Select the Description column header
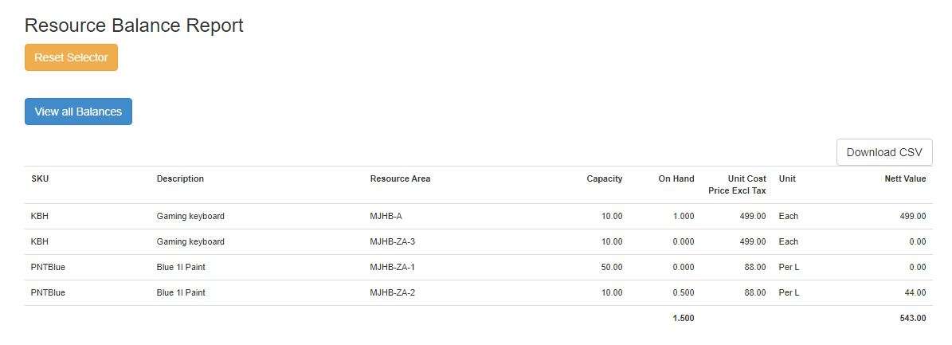Viewport: 952px width, 345px height. pos(180,178)
